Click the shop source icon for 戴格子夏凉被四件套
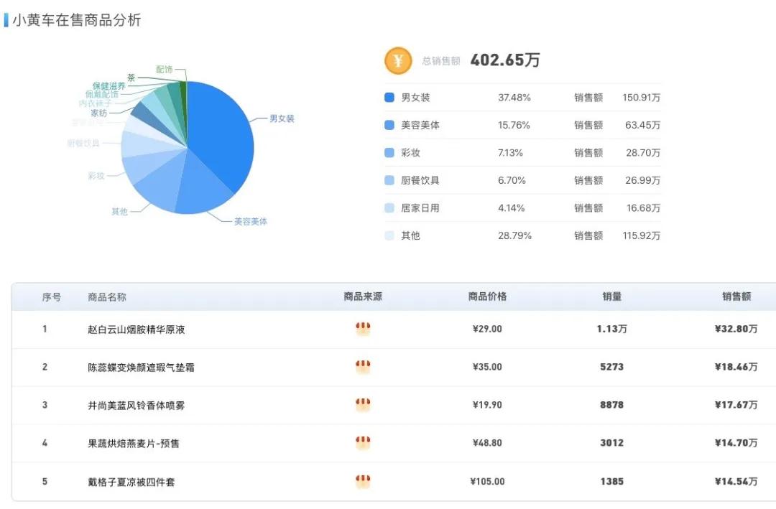The width and height of the screenshot is (776, 509). pyautogui.click(x=363, y=482)
